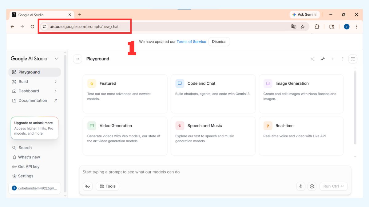Click the microphone icon in prompt box
Image resolution: width=369 pixels, height=207 pixels.
(x=301, y=186)
